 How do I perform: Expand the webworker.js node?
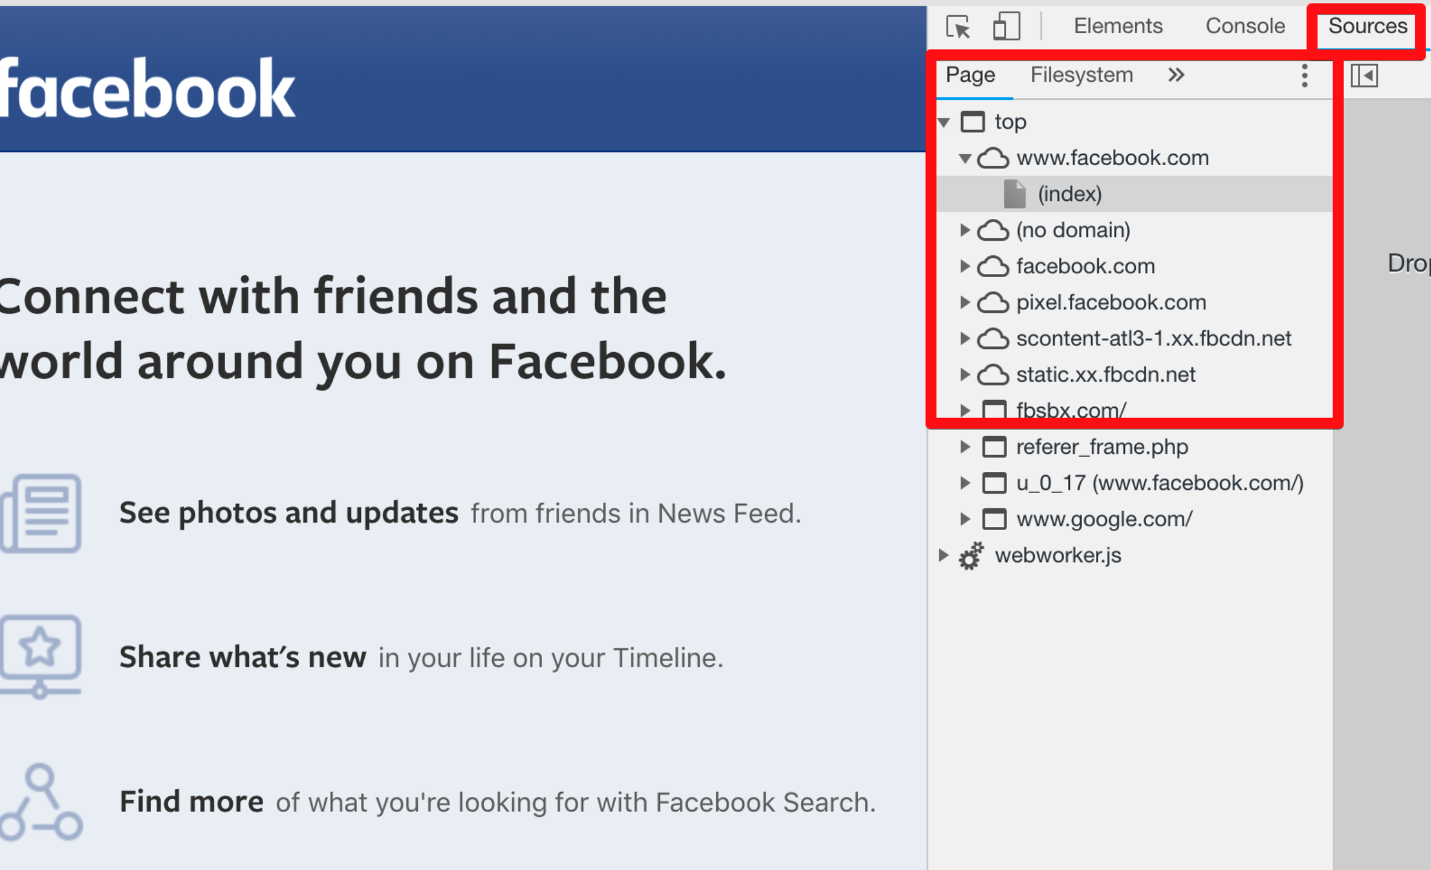click(x=944, y=555)
